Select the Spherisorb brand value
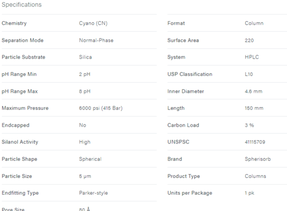Screen dimensions: 287x211 pos(257,159)
